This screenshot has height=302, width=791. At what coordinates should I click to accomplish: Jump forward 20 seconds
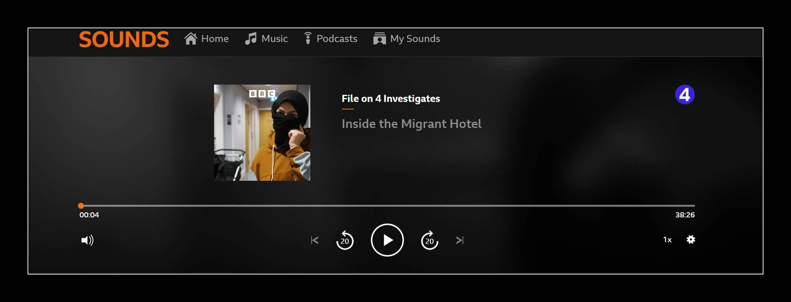(430, 240)
